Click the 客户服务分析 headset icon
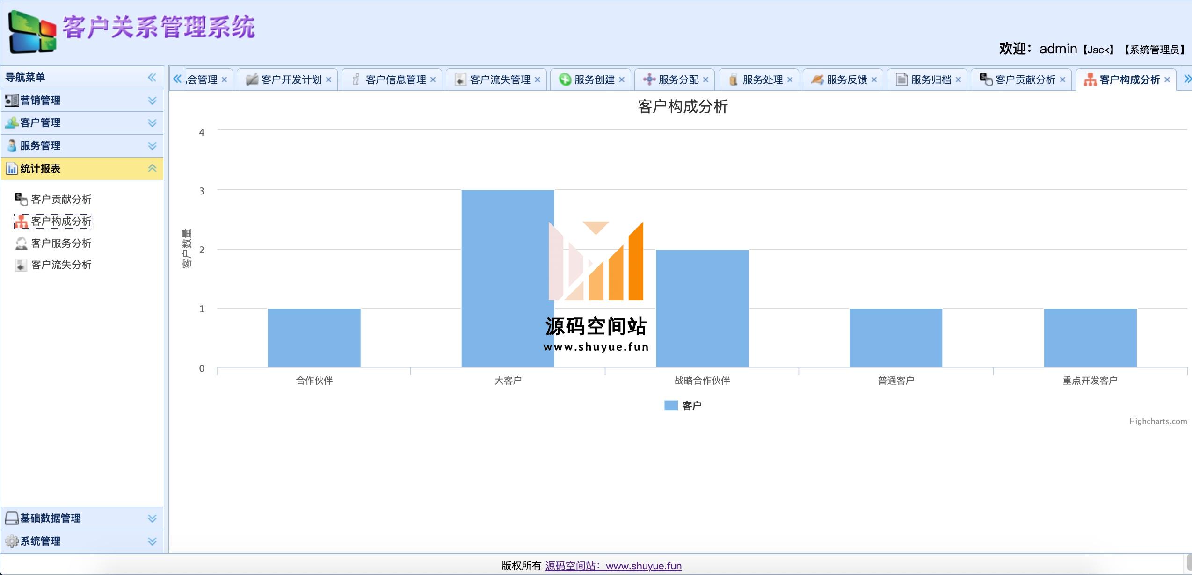1192x575 pixels. (21, 243)
